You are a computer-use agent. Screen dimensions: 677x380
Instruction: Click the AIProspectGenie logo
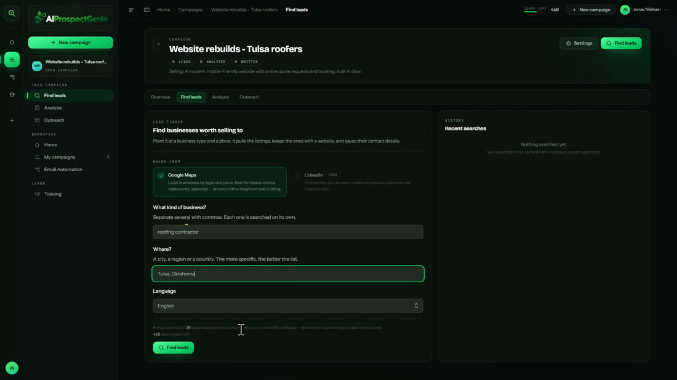(x=71, y=18)
